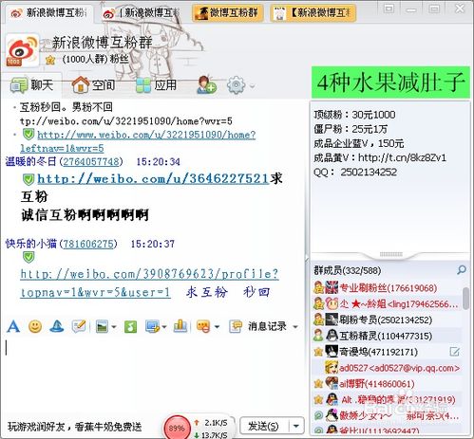The height and width of the screenshot is (439, 474).
Task: Switch to the 微博互粉群 chat tab
Action: [227, 13]
